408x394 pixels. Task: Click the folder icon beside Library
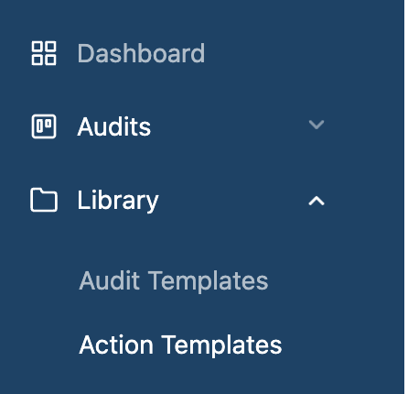click(x=44, y=200)
